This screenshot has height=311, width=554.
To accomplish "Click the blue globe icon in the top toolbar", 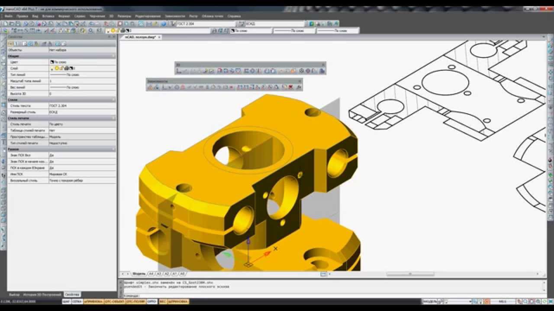I will tap(164, 24).
